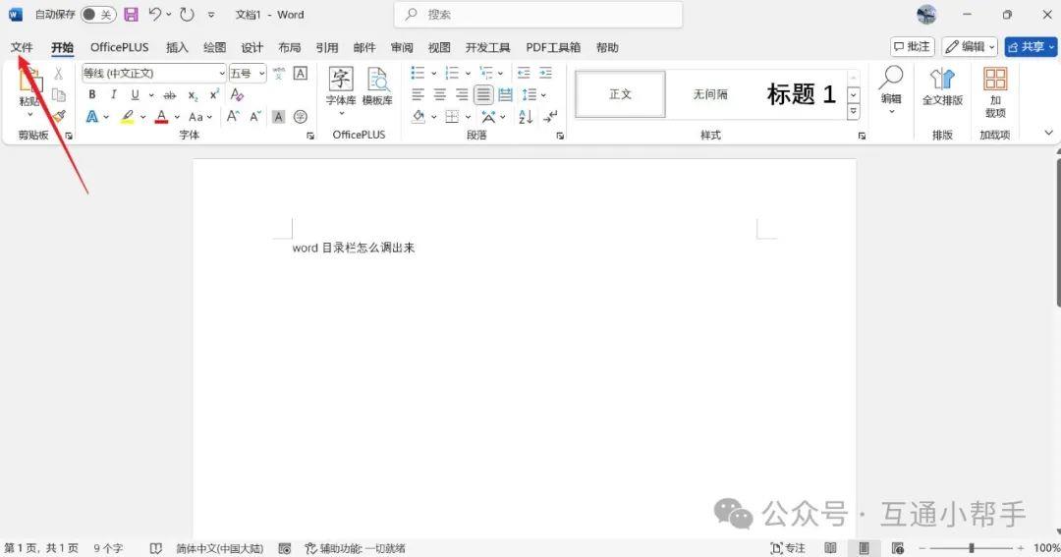Click the zoom slider handle

971,547
